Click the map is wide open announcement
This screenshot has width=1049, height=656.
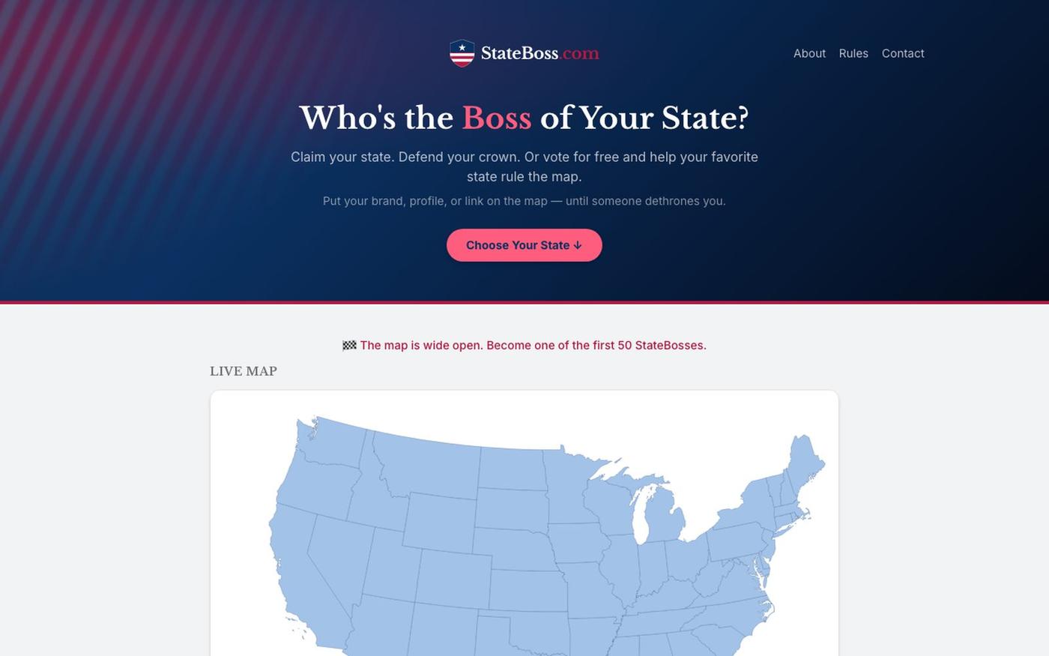(x=524, y=346)
